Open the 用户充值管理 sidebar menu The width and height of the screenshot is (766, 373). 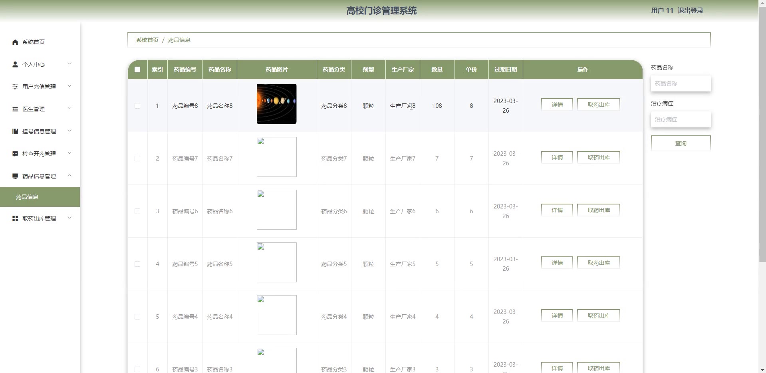[40, 87]
